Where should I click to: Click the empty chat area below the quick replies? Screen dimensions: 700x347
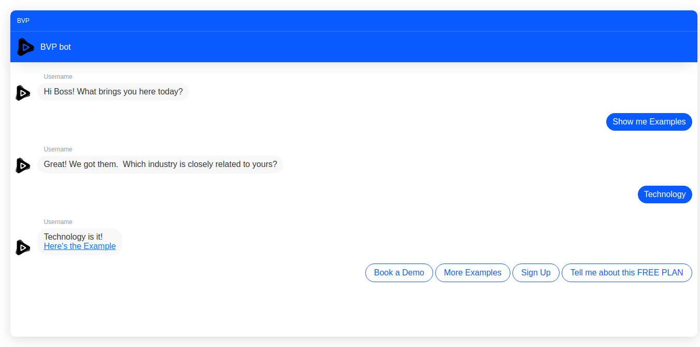(352, 311)
